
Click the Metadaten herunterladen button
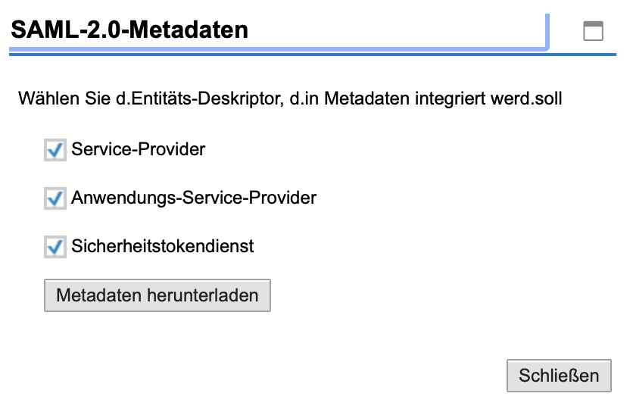pyautogui.click(x=157, y=295)
